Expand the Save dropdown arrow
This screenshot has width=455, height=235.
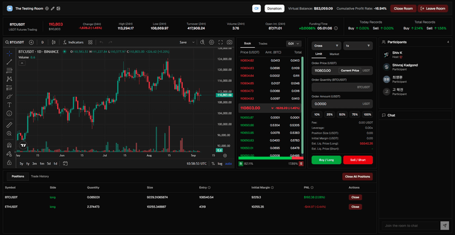194,42
